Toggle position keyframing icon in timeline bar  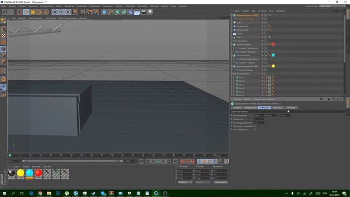pos(199,161)
